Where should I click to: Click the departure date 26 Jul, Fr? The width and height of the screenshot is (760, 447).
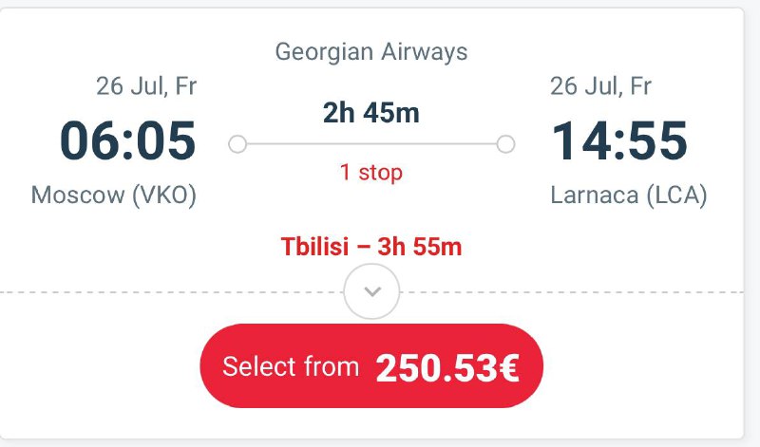[146, 86]
